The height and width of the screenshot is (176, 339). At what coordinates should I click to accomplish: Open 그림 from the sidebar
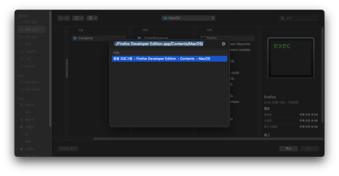[x=31, y=59]
